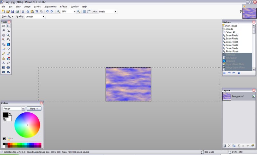
Task: Choose the Pan hand tool
Action: [x=8, y=40]
